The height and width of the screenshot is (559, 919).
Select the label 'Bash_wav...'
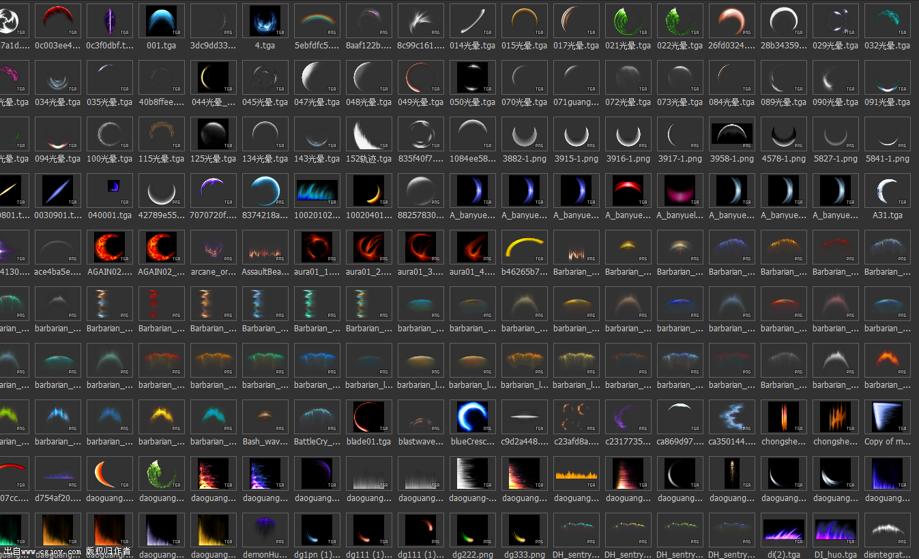[x=265, y=442]
